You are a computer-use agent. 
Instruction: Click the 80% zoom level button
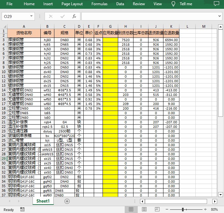coord(214,209)
